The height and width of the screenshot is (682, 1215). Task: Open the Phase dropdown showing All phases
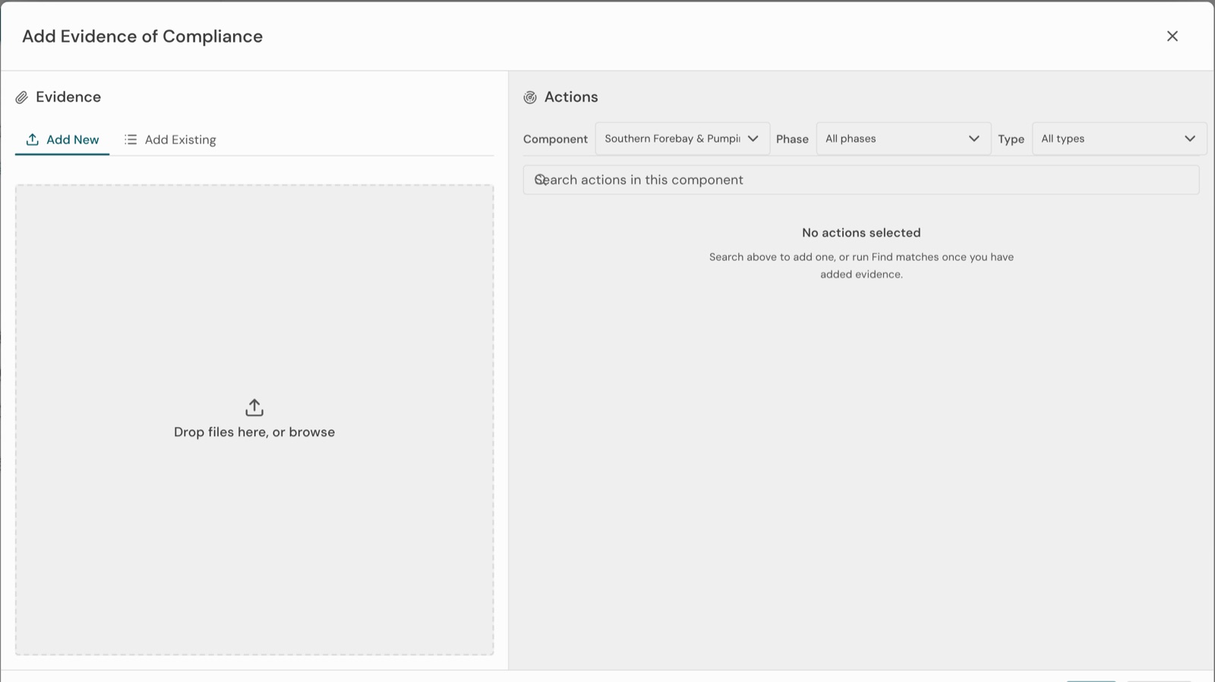[x=904, y=139]
